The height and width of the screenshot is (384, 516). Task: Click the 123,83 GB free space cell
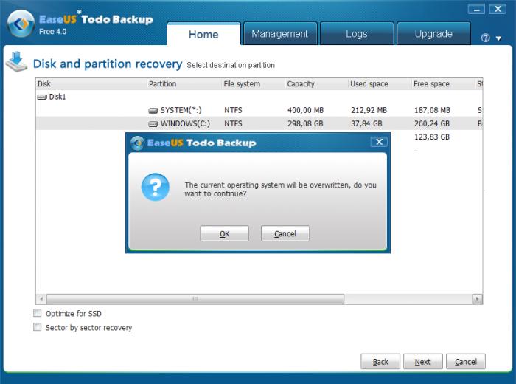pyautogui.click(x=432, y=137)
